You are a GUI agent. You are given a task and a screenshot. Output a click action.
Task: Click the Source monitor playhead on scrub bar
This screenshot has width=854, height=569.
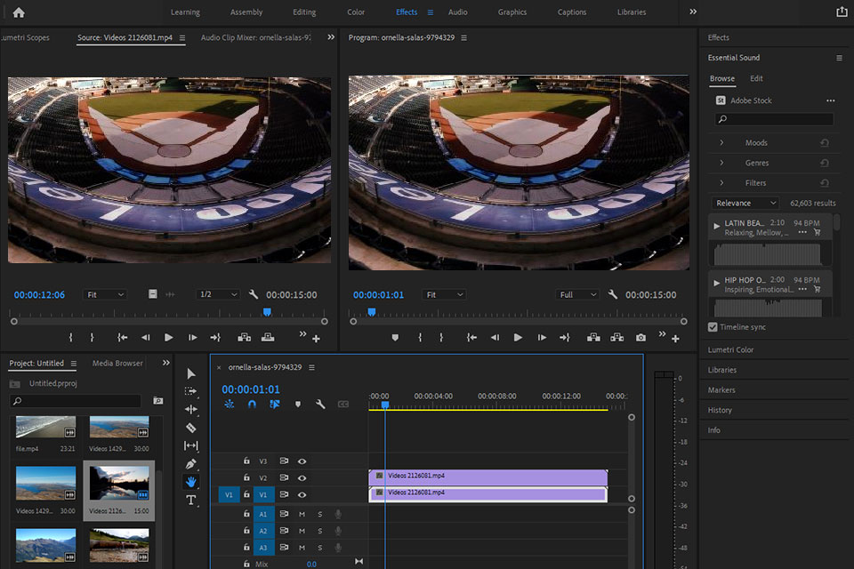[267, 312]
